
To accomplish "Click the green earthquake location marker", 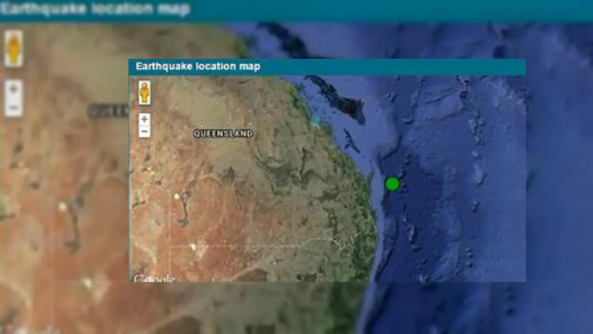I will [x=392, y=184].
